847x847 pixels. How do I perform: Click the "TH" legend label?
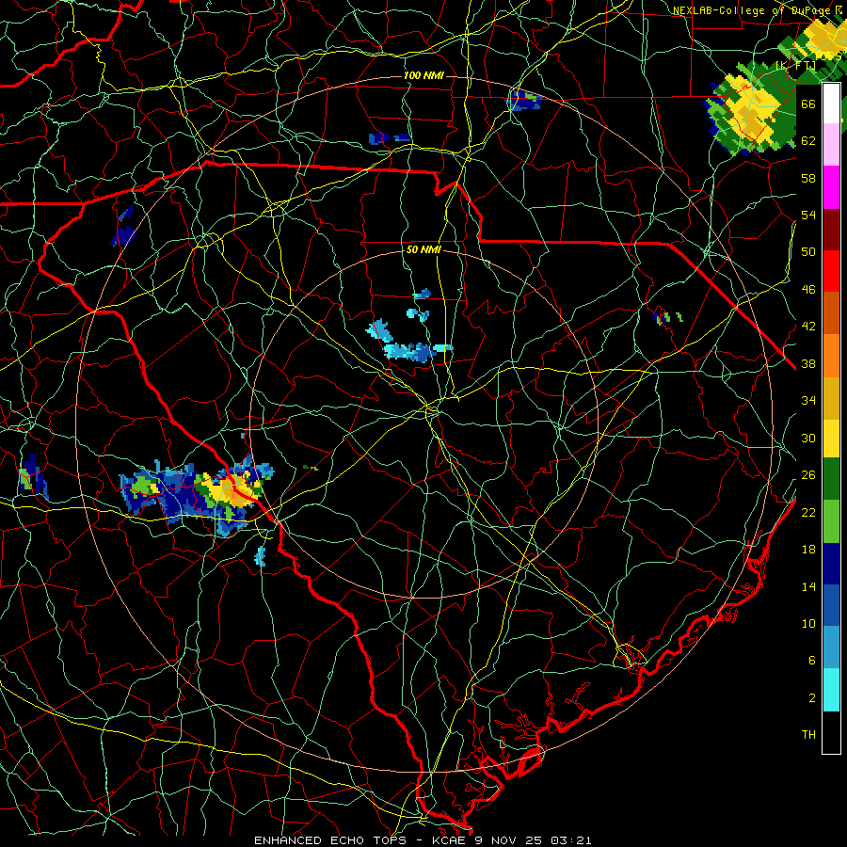coord(808,735)
